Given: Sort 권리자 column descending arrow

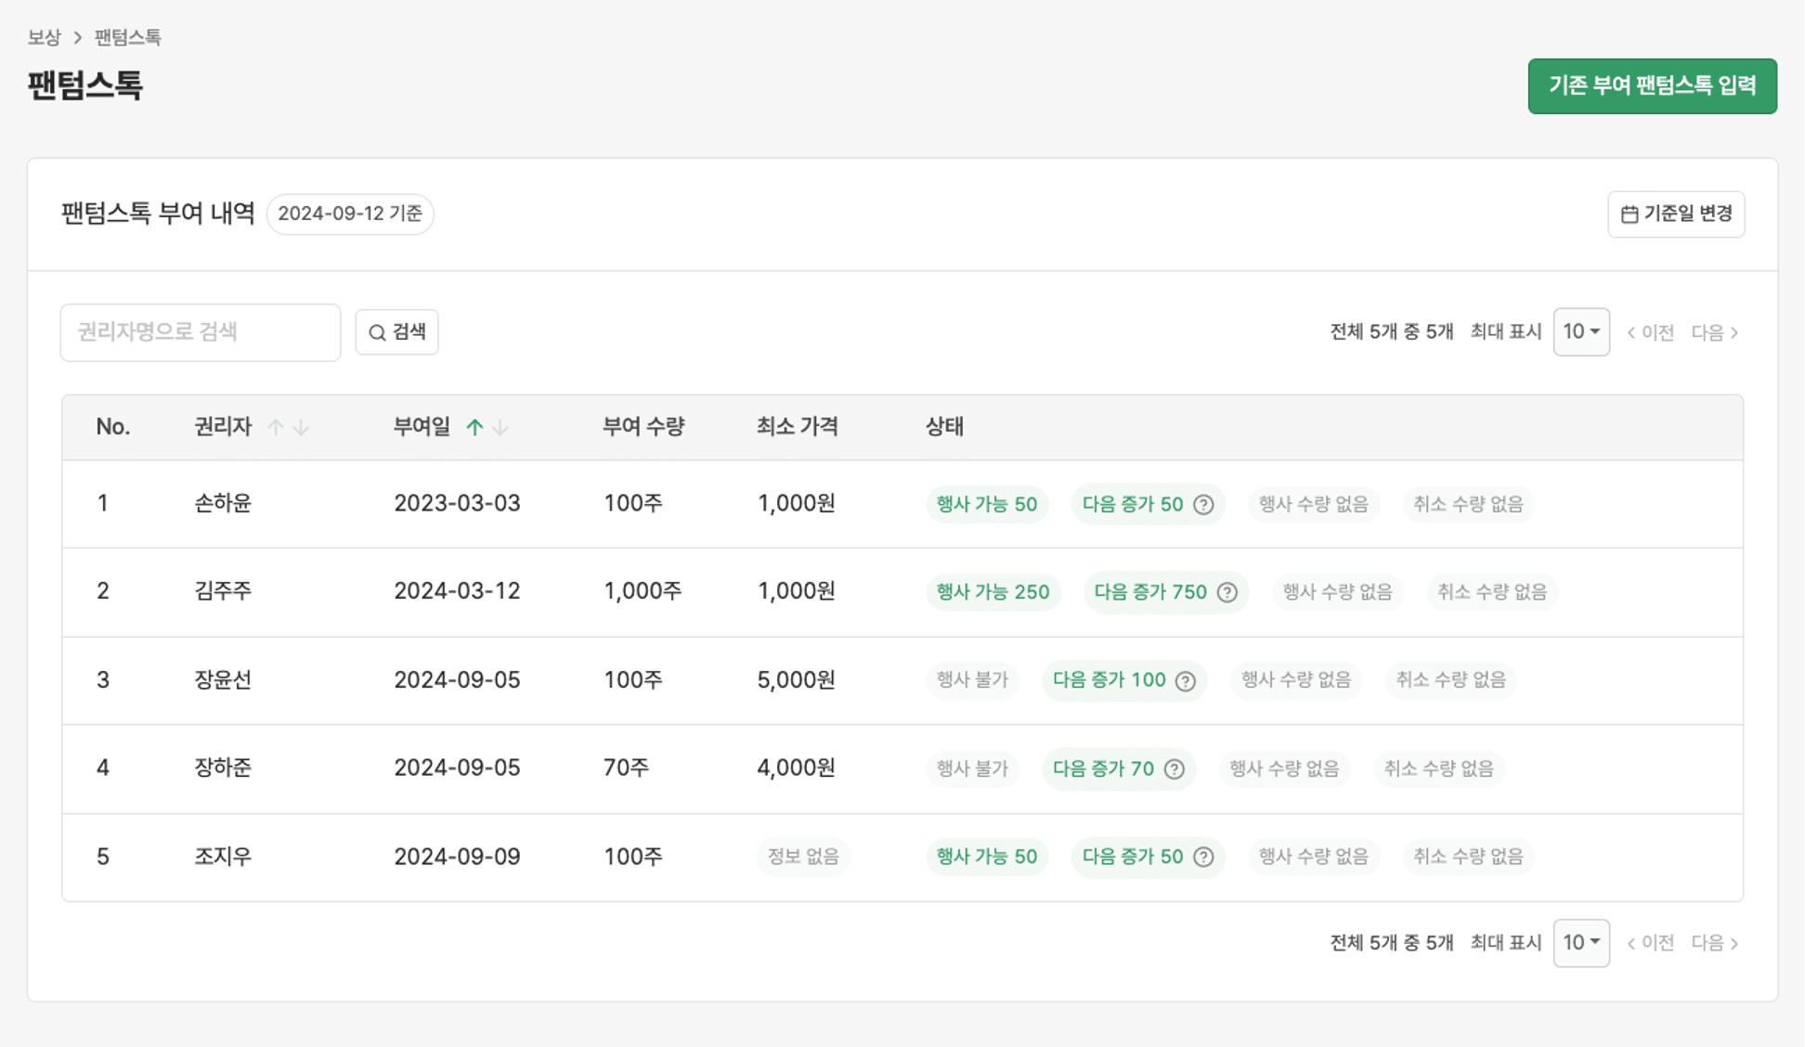Looking at the screenshot, I should coord(301,427).
